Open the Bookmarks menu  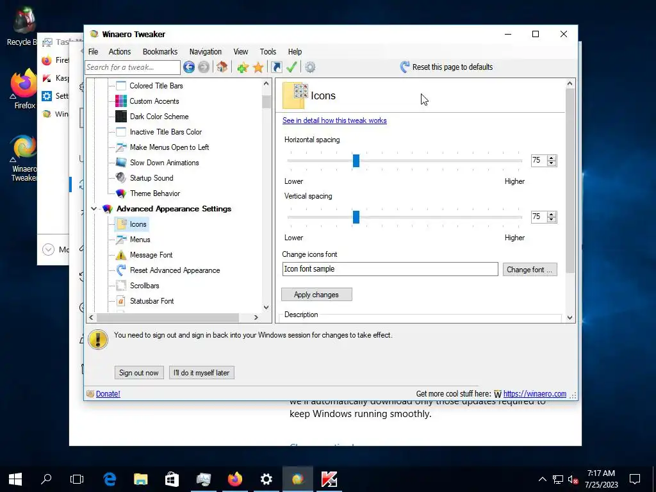(160, 51)
